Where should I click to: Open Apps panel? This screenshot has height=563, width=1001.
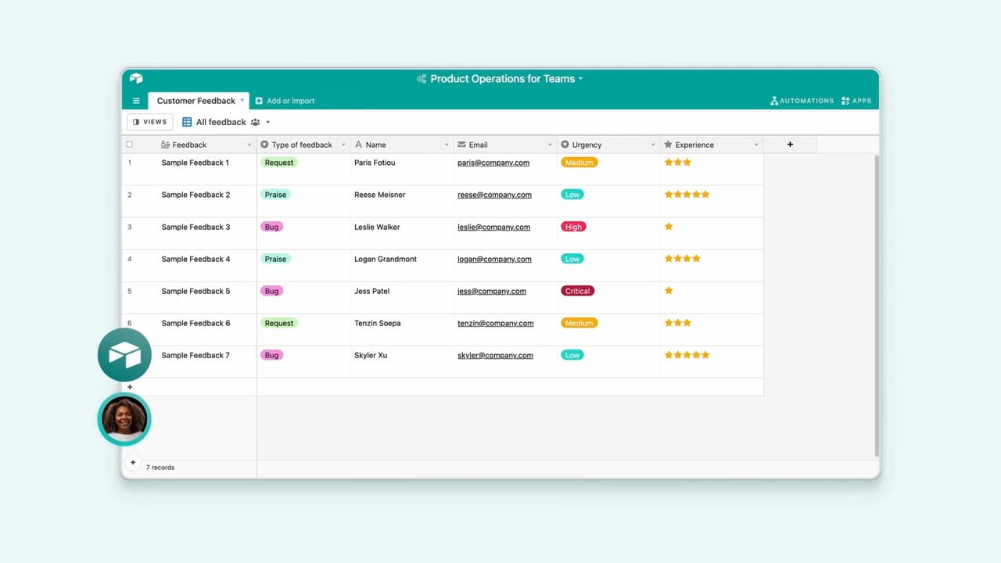pos(856,101)
